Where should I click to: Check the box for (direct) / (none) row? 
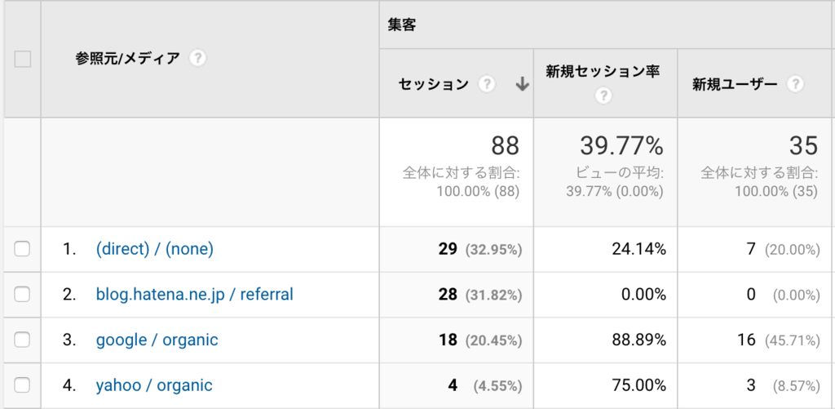coord(22,248)
